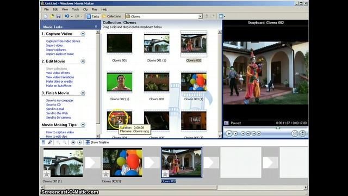Open How to capture video tip

pos(60,132)
